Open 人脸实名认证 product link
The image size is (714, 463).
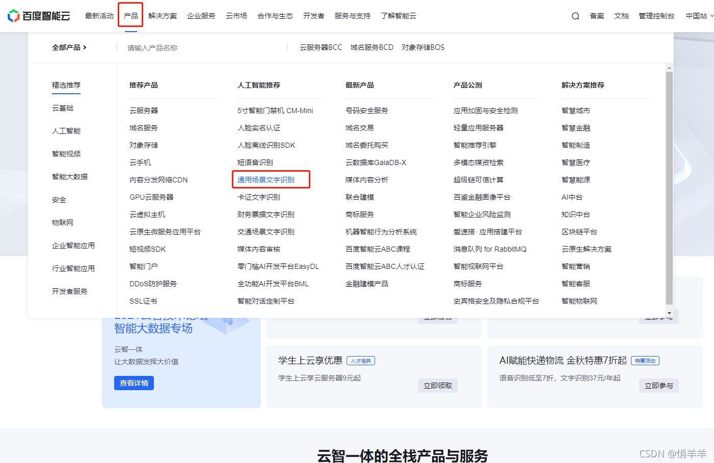pos(259,128)
